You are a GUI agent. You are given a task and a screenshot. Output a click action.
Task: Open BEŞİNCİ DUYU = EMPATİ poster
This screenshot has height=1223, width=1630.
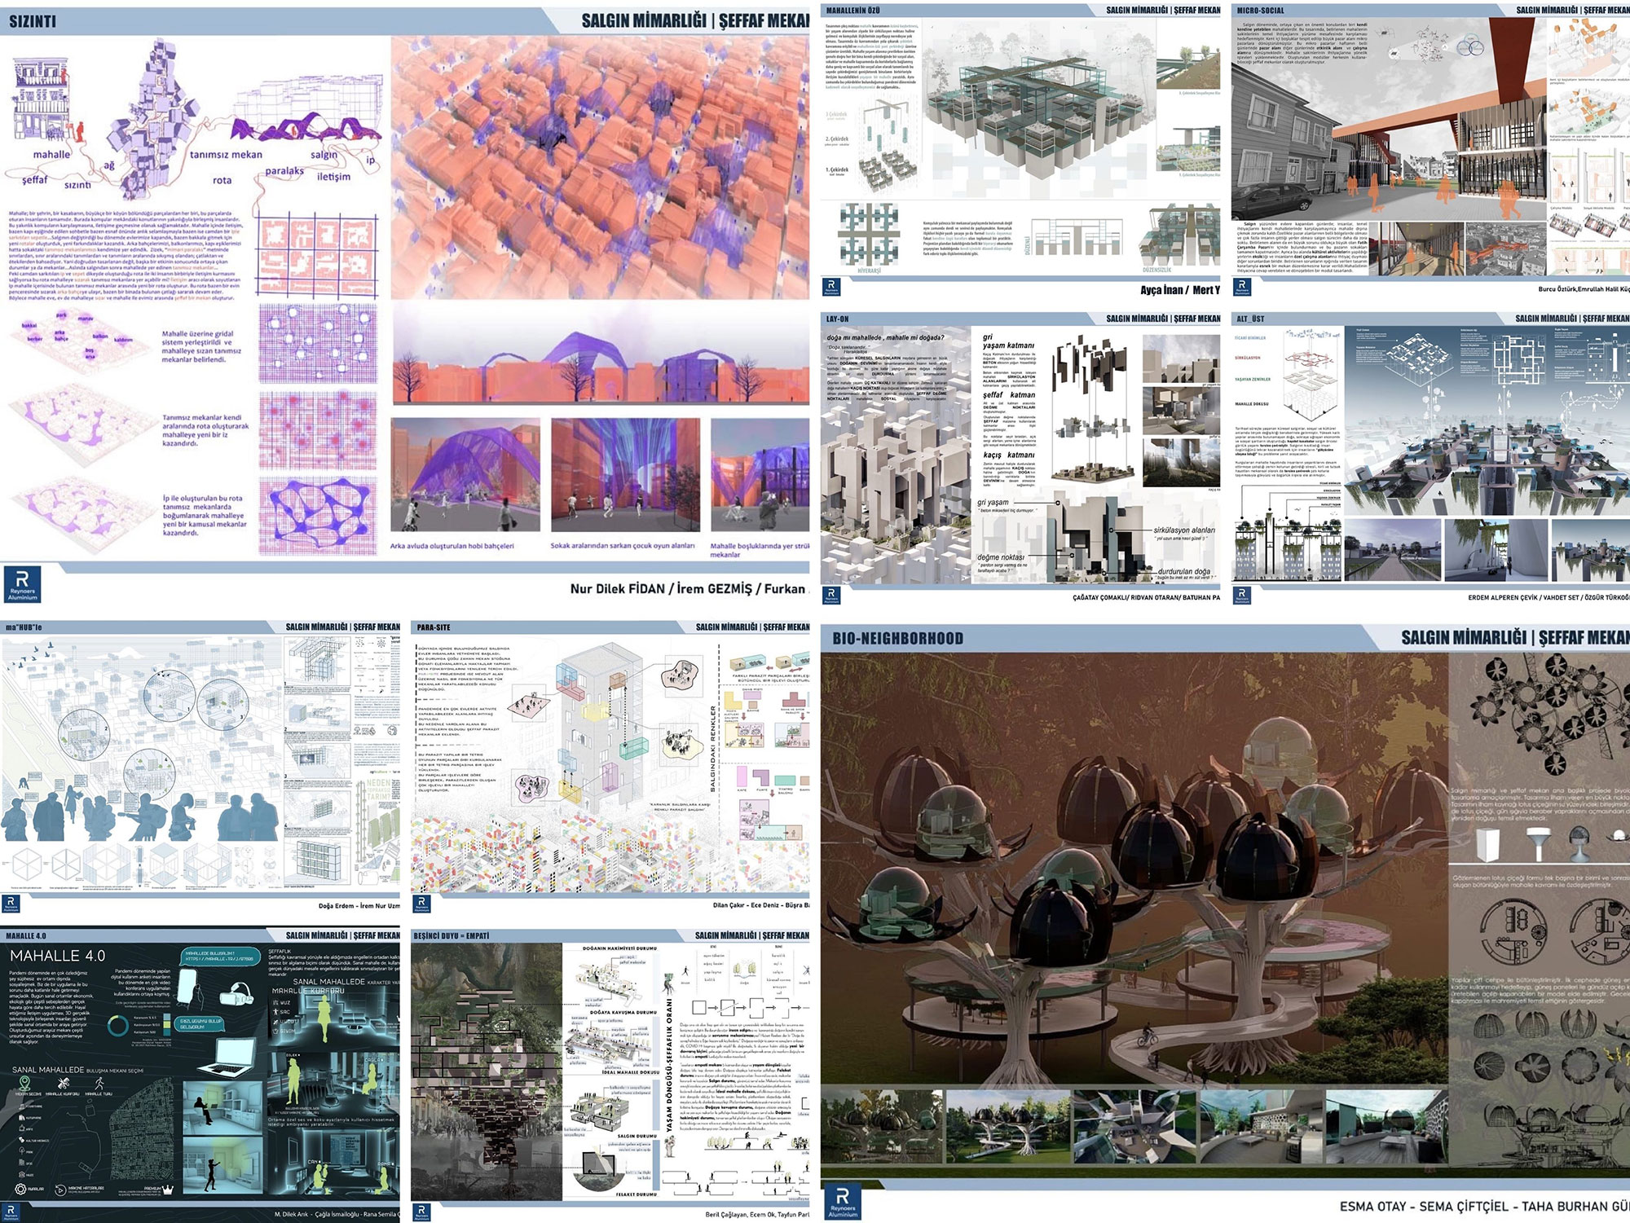(x=610, y=1076)
